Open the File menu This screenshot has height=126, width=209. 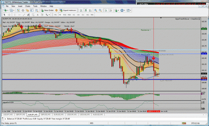coord(7,6)
